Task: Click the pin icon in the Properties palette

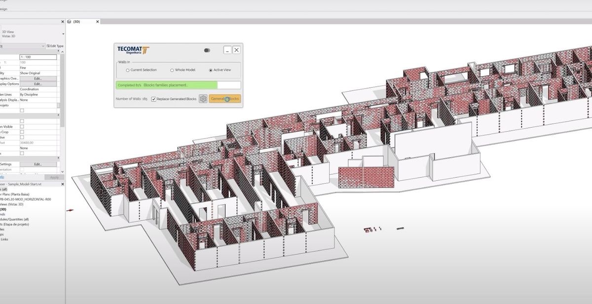Action: [x=58, y=51]
